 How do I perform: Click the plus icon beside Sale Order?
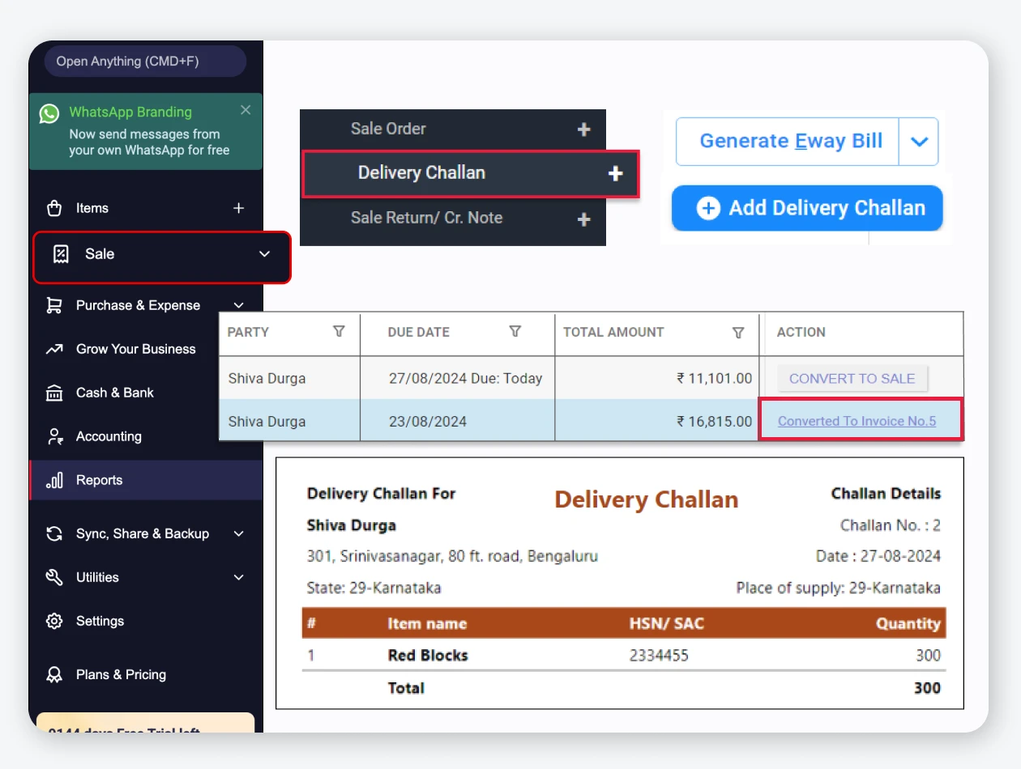point(583,130)
